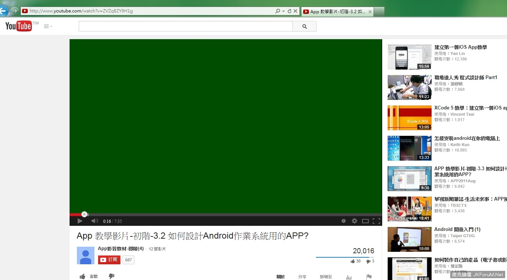Report the video with flag icon
Viewport: 507px width, 280px height.
tap(369, 277)
